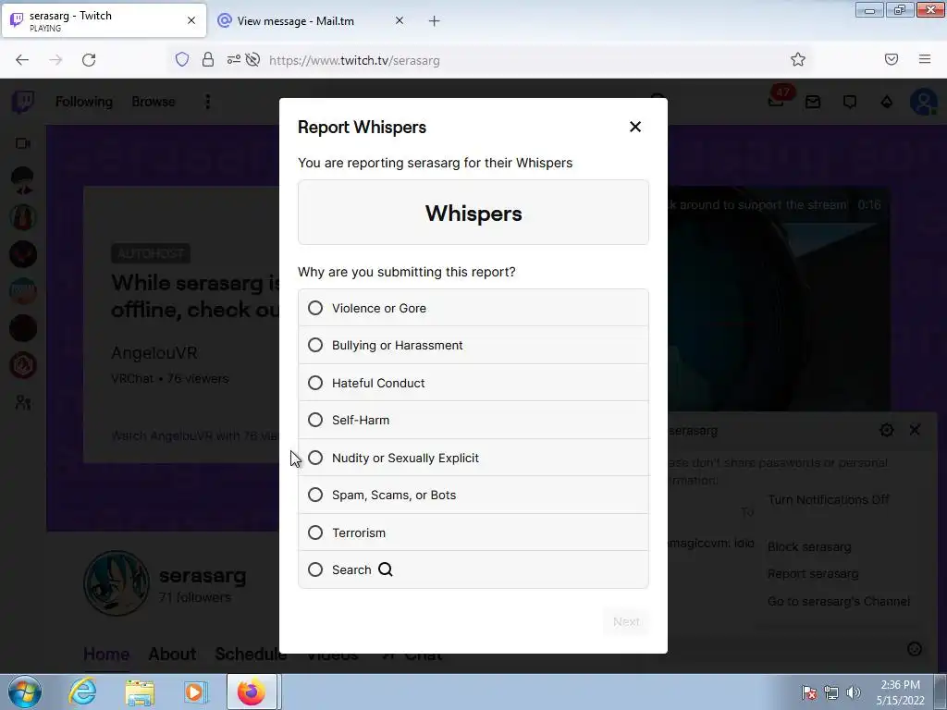Switch to channel Home tab
Image resolution: width=947 pixels, height=710 pixels.
106,654
